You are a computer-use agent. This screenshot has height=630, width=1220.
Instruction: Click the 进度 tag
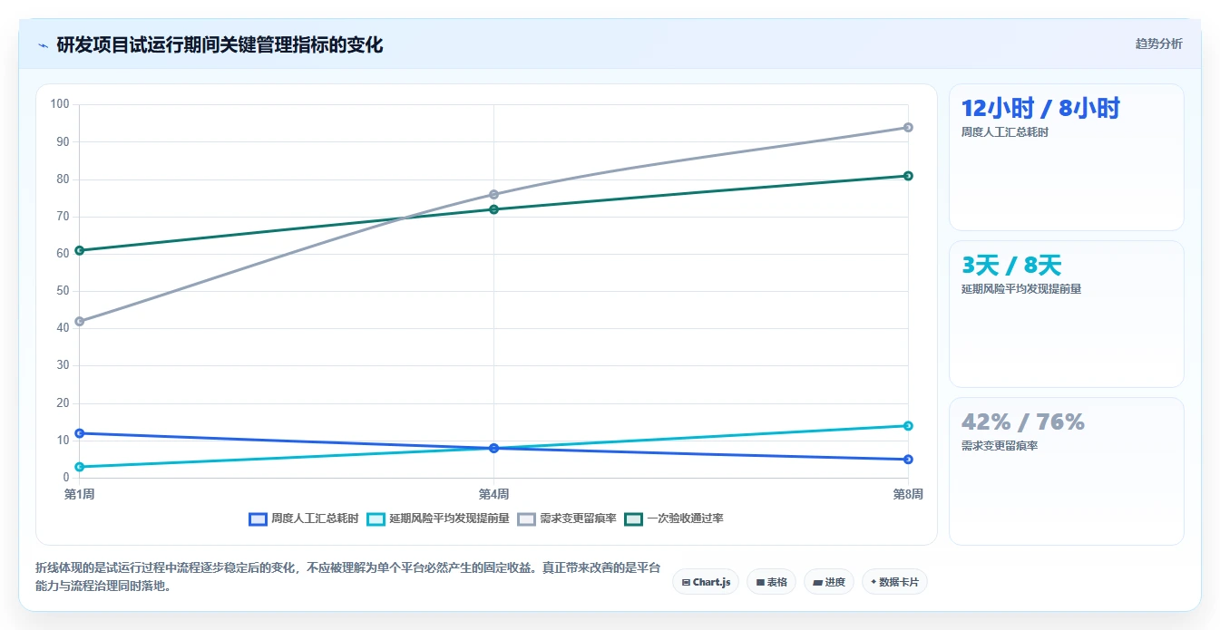829,582
